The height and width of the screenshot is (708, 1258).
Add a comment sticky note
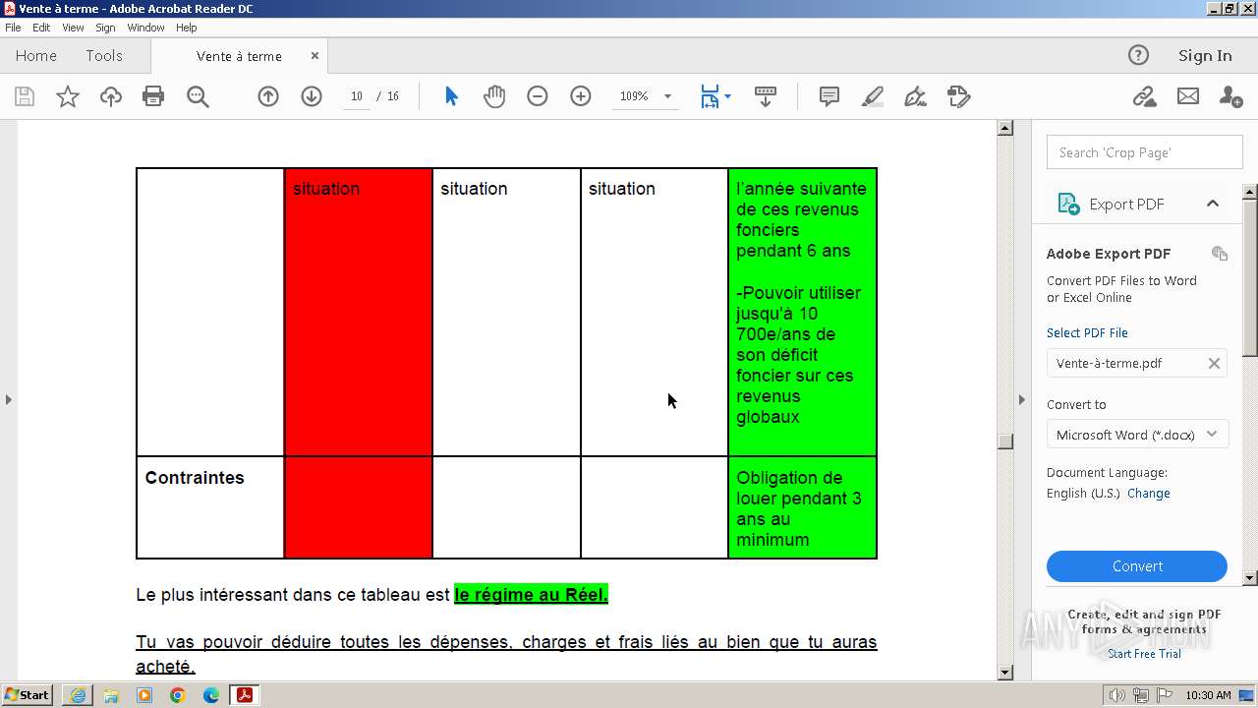click(x=829, y=96)
